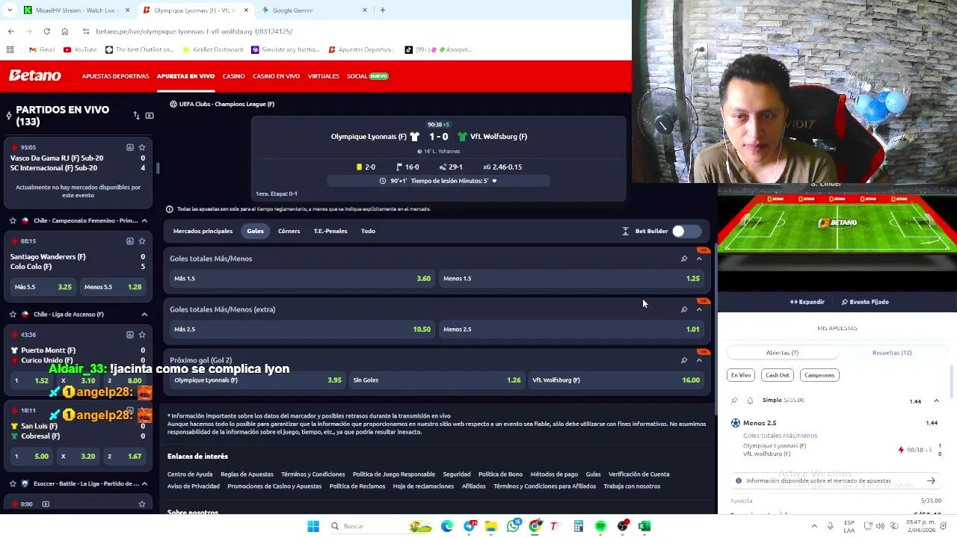Screen dimensions: 957x538
Task: Pin the Goles totales Más/Menos (extra) market
Action: click(684, 309)
